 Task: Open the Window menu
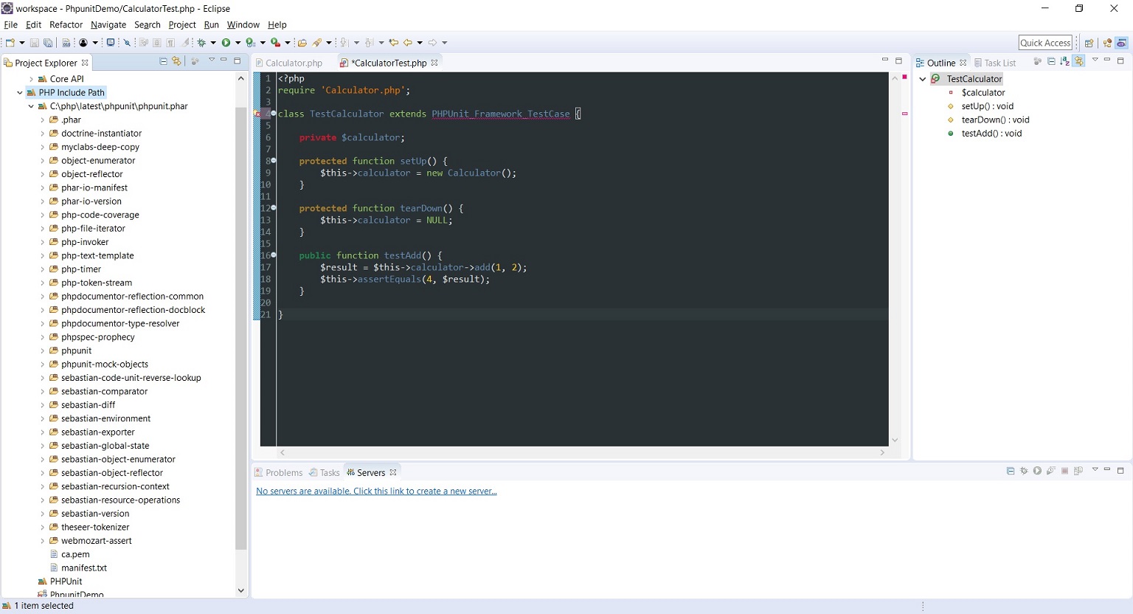tap(243, 24)
